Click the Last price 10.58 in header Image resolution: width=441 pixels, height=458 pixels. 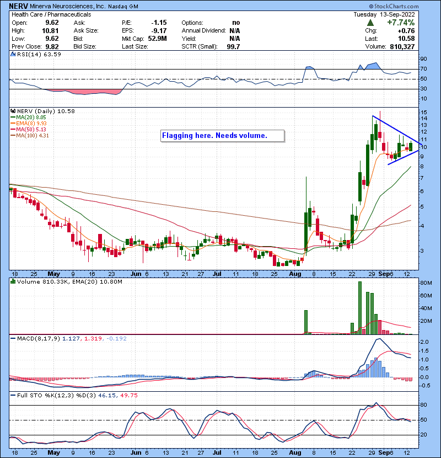[406, 39]
